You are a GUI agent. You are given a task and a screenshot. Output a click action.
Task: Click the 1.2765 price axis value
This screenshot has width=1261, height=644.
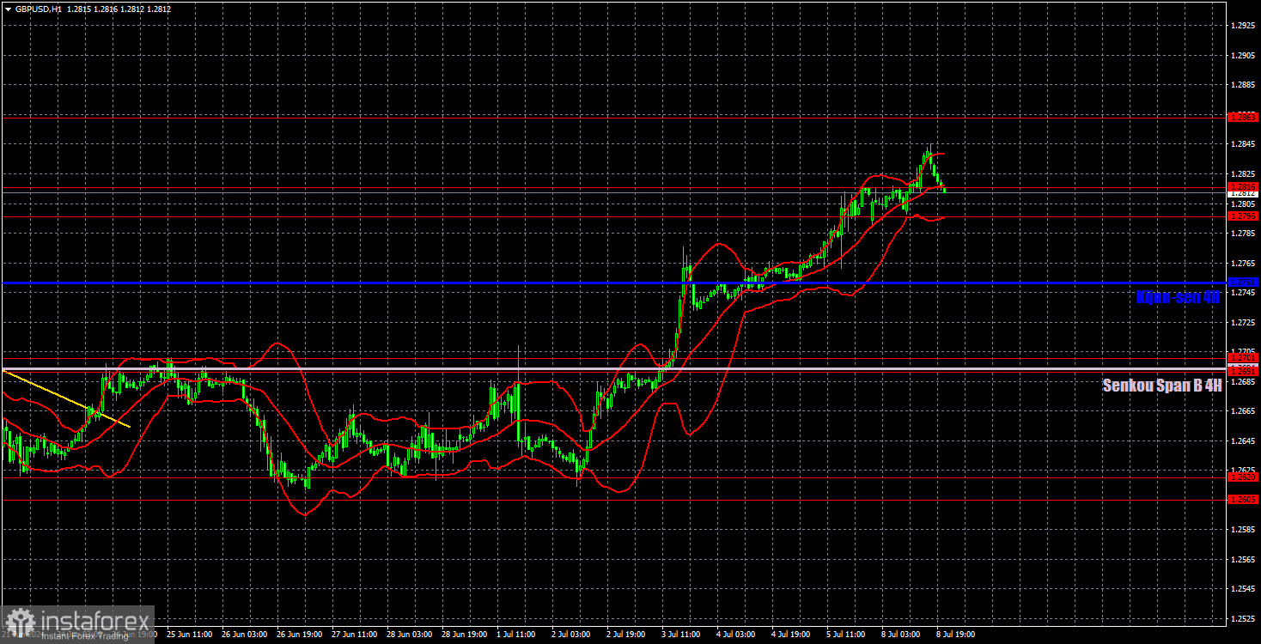1242,263
